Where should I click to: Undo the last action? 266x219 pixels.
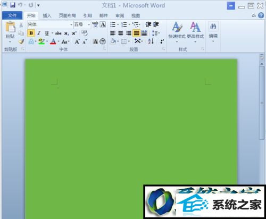pos(20,5)
